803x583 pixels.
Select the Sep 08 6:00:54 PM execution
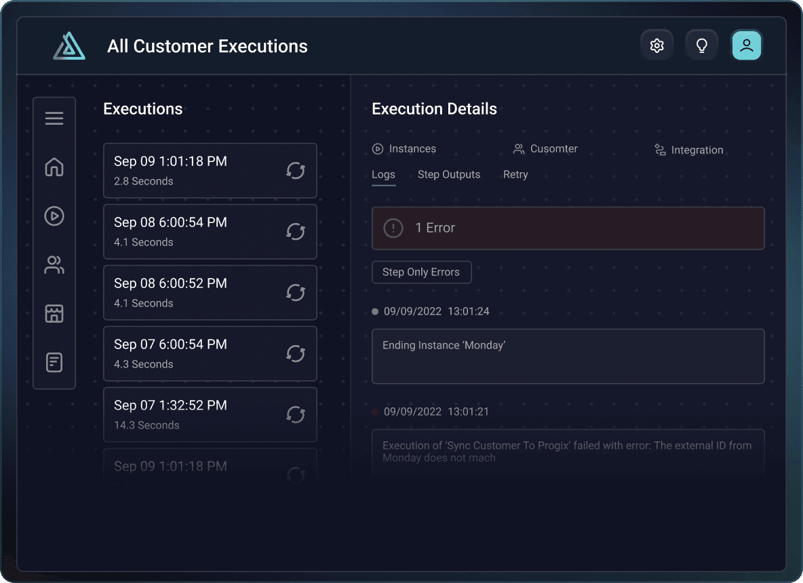(210, 231)
